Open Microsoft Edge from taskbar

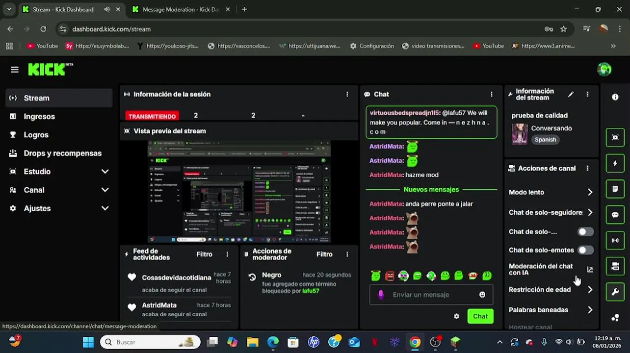tap(273, 342)
